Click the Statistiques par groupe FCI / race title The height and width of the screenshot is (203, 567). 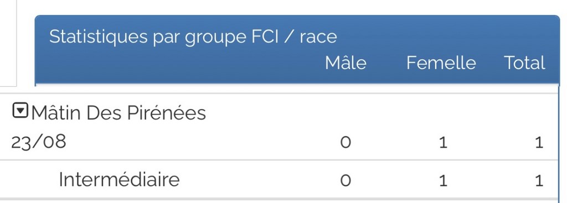click(x=193, y=37)
